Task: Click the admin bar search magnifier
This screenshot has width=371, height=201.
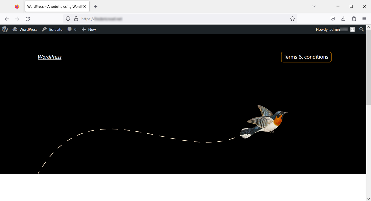Action: [x=361, y=29]
